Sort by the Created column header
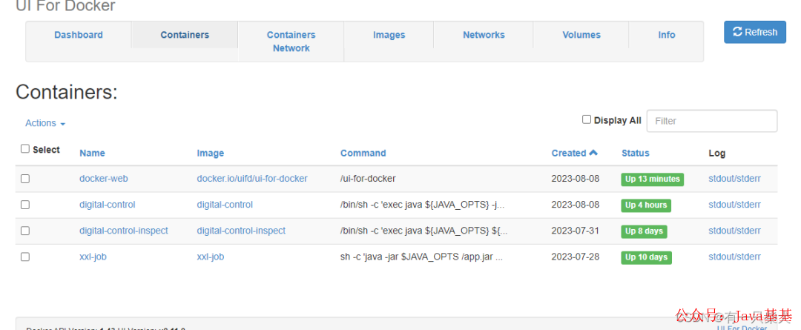This screenshot has width=801, height=330. [574, 153]
